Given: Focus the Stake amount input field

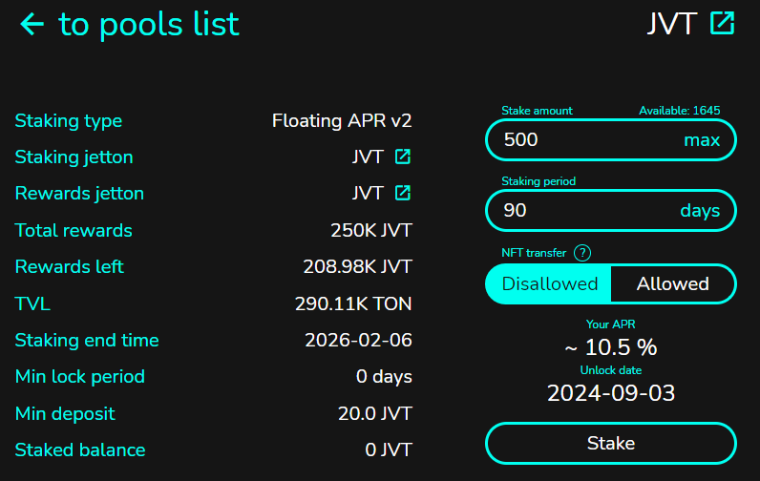Looking at the screenshot, I should (582, 140).
